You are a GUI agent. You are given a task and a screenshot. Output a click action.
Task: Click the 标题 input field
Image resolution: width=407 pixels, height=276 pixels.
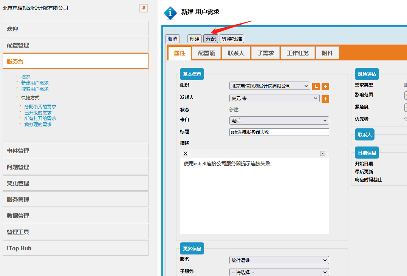coord(279,132)
